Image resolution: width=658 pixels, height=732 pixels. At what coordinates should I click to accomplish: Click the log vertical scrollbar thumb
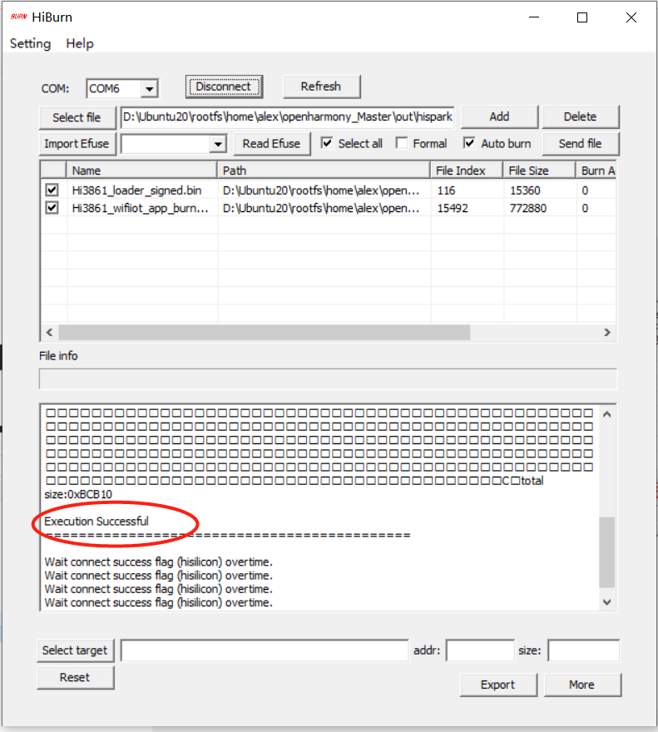607,551
